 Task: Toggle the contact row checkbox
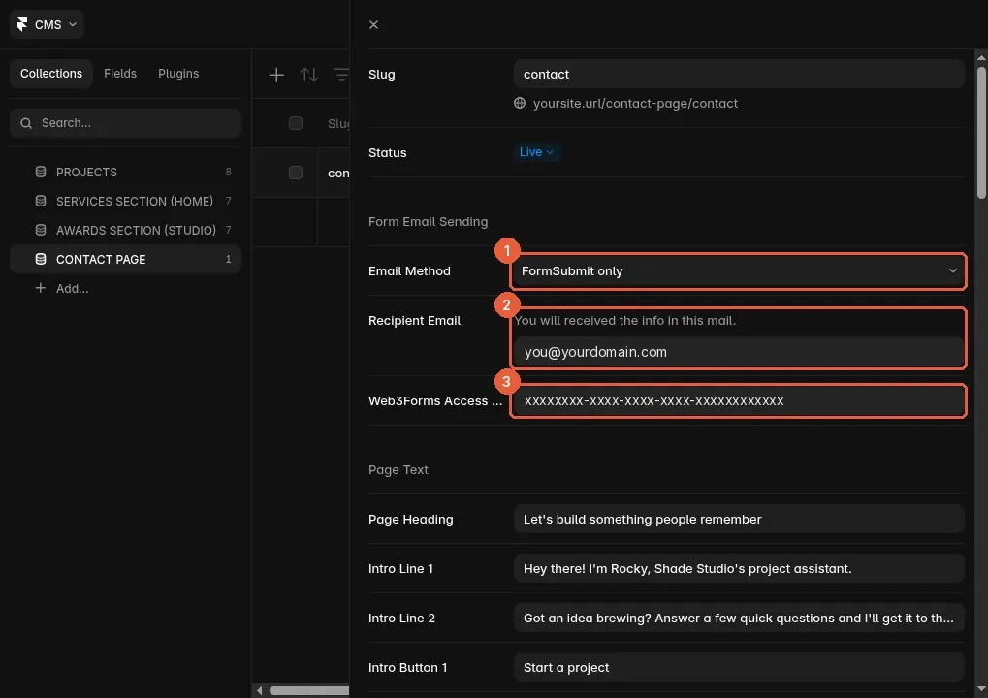(296, 173)
